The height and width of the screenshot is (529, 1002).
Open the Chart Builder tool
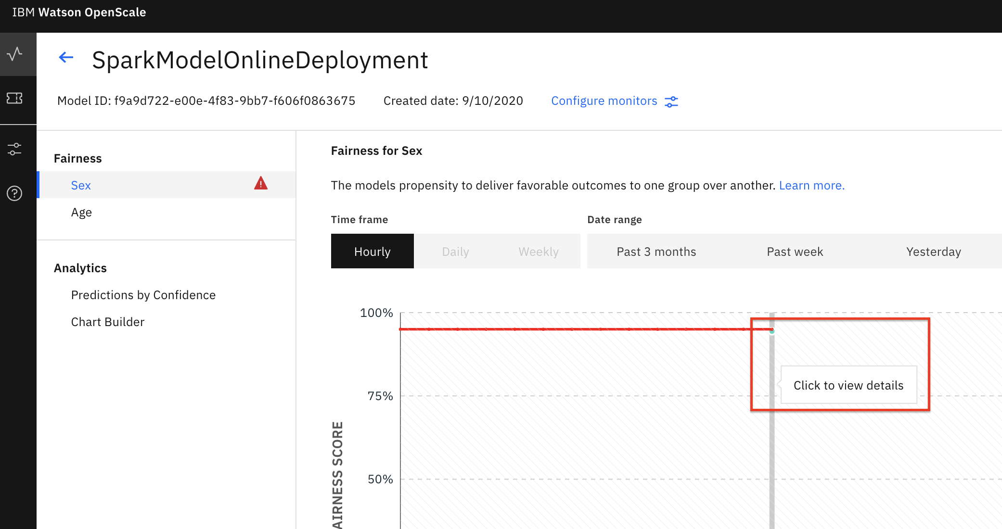click(x=108, y=321)
